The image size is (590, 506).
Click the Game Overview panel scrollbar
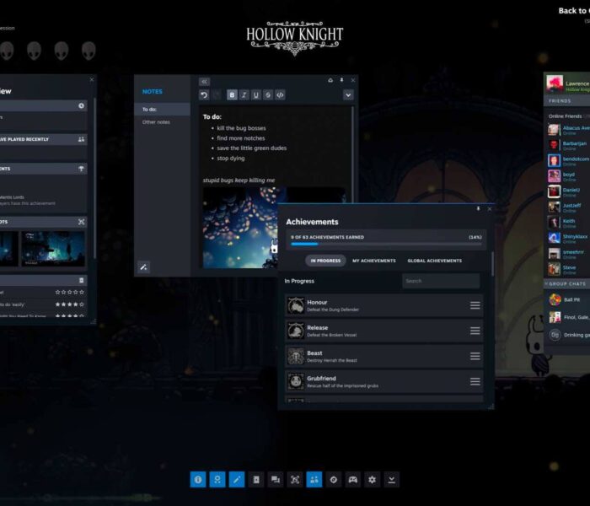pyautogui.click(x=94, y=179)
